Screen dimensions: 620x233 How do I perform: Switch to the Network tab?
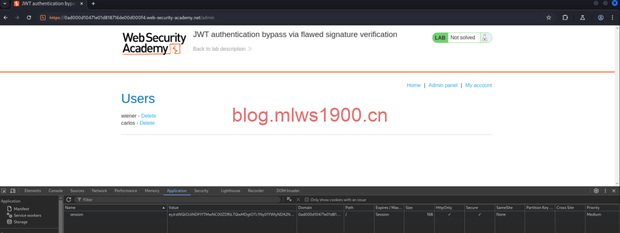click(99, 191)
